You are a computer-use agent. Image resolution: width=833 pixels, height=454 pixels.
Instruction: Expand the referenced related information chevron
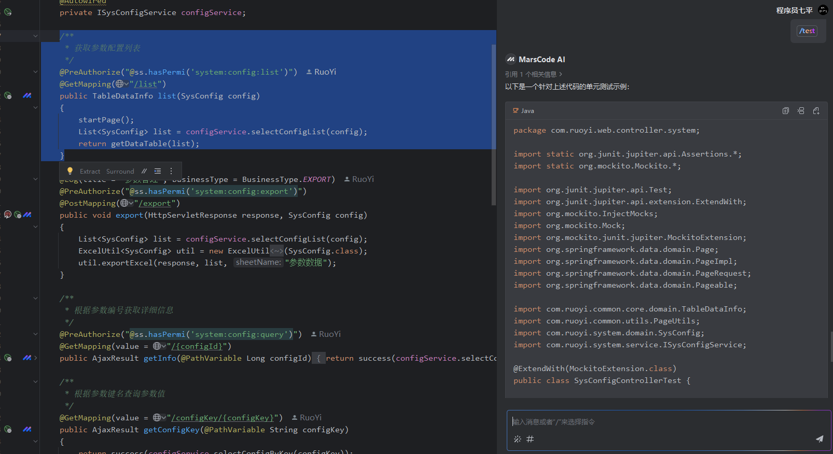click(x=561, y=75)
